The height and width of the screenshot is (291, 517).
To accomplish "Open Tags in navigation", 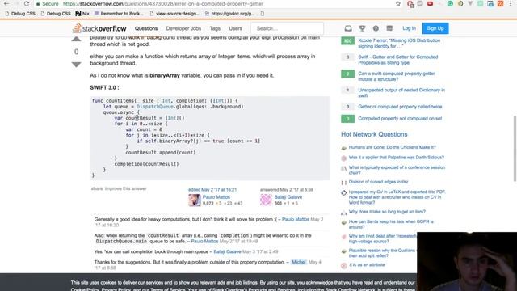I will tap(215, 28).
